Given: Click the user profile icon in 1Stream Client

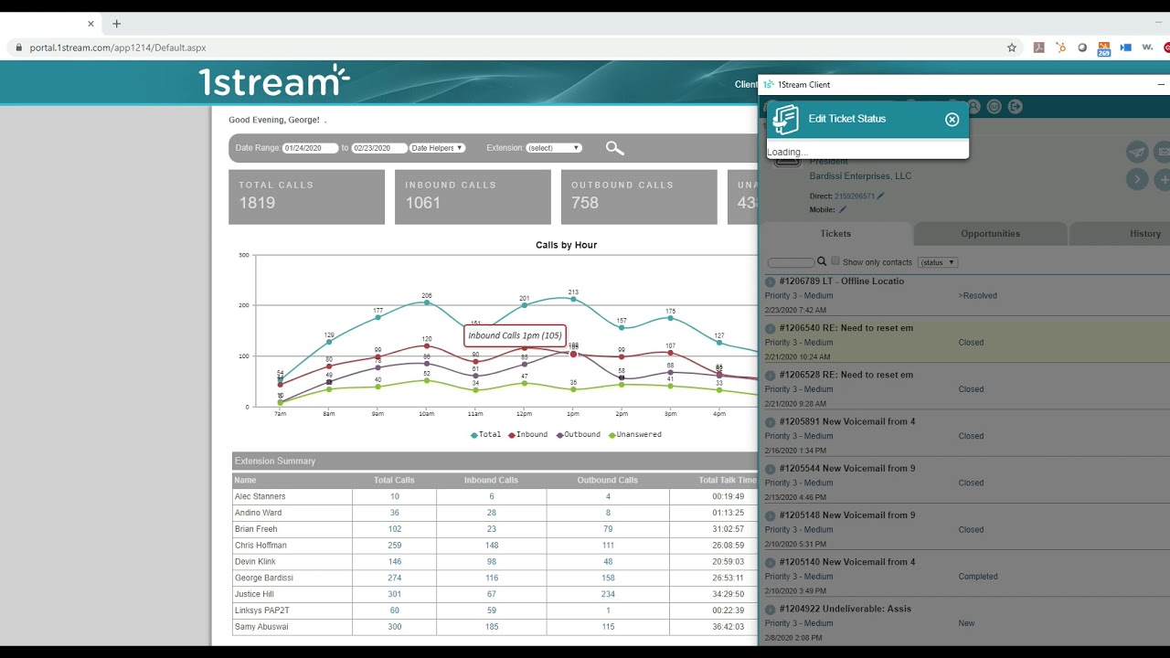Looking at the screenshot, I should coord(973,107).
